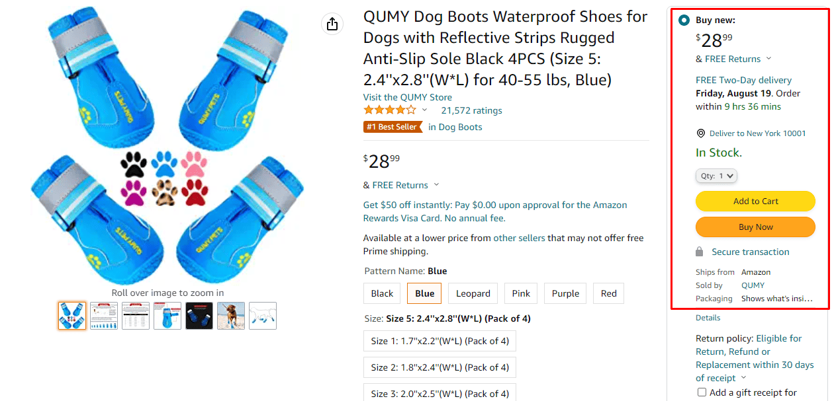
Task: Open the Qty quantity dropdown
Action: tap(716, 176)
